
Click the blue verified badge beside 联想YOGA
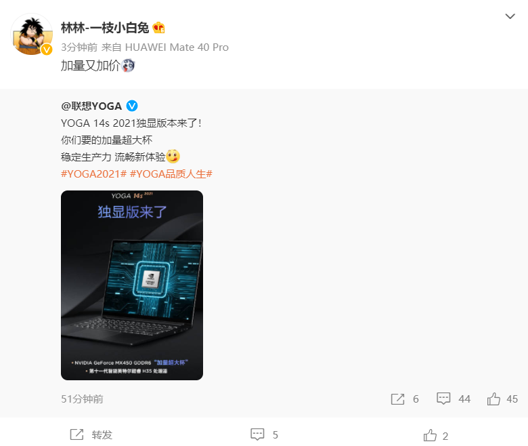[x=132, y=106]
